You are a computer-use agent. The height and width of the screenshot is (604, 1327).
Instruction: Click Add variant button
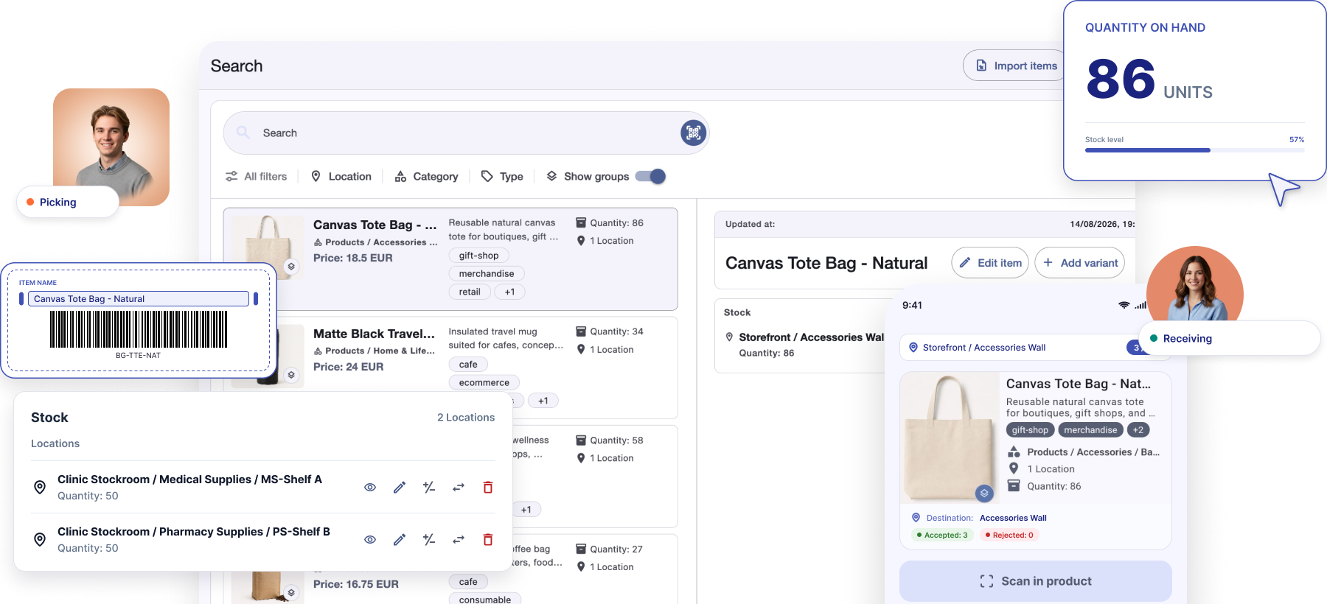pos(1080,263)
